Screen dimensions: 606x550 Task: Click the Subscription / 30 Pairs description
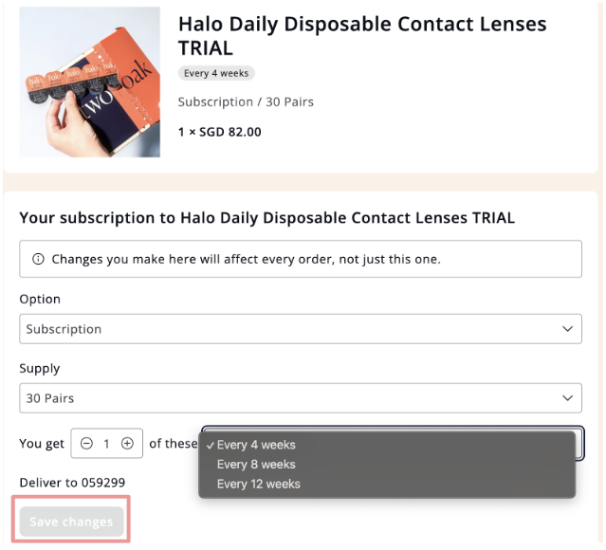click(246, 102)
